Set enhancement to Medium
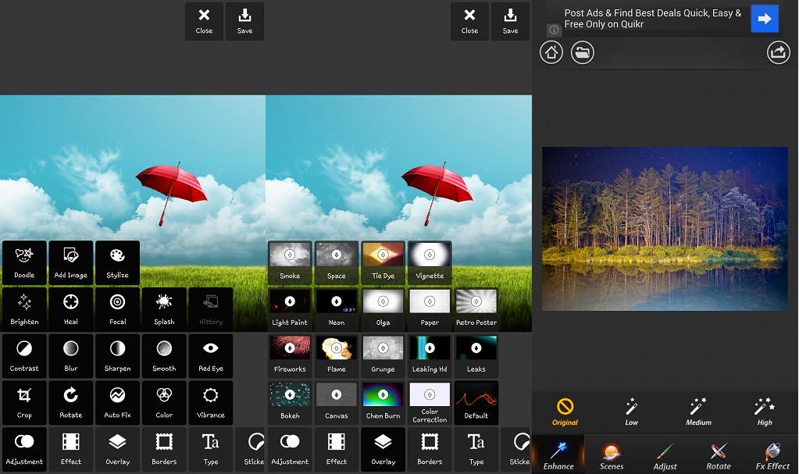 click(x=698, y=412)
